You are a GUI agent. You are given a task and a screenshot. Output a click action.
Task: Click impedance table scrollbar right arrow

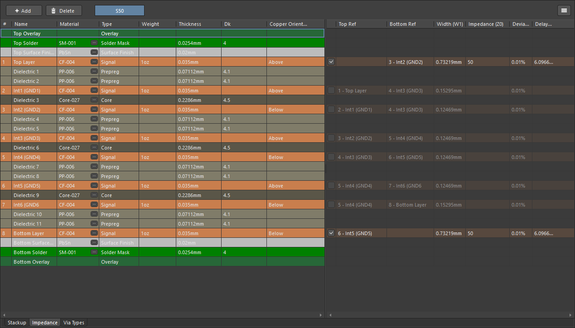570,315
